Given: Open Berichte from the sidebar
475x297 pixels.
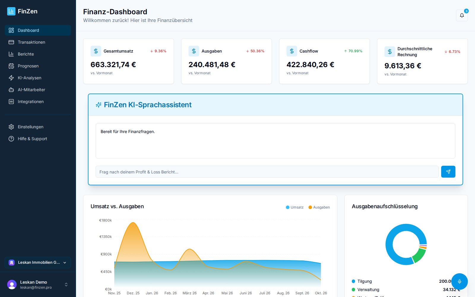Looking at the screenshot, I should pyautogui.click(x=38, y=54).
